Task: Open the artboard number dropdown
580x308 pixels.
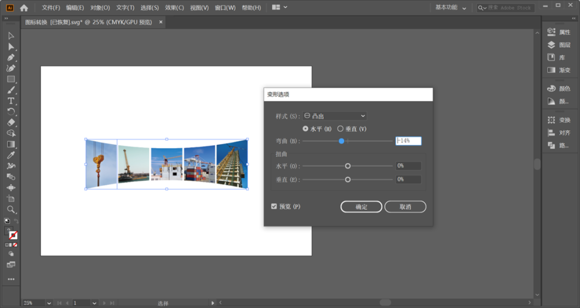Action: pos(95,303)
